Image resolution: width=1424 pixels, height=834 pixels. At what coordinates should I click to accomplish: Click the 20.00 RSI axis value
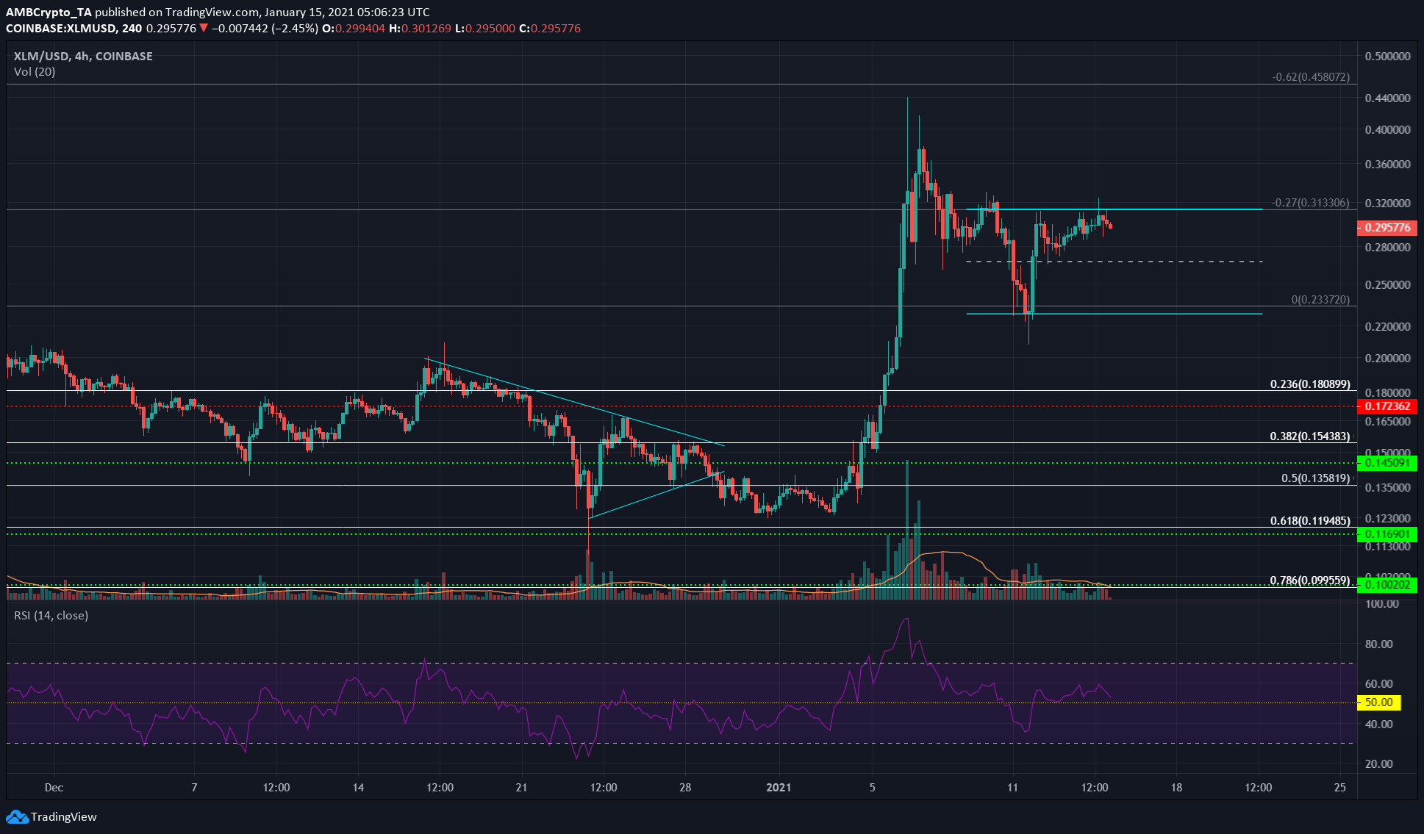click(x=1379, y=763)
